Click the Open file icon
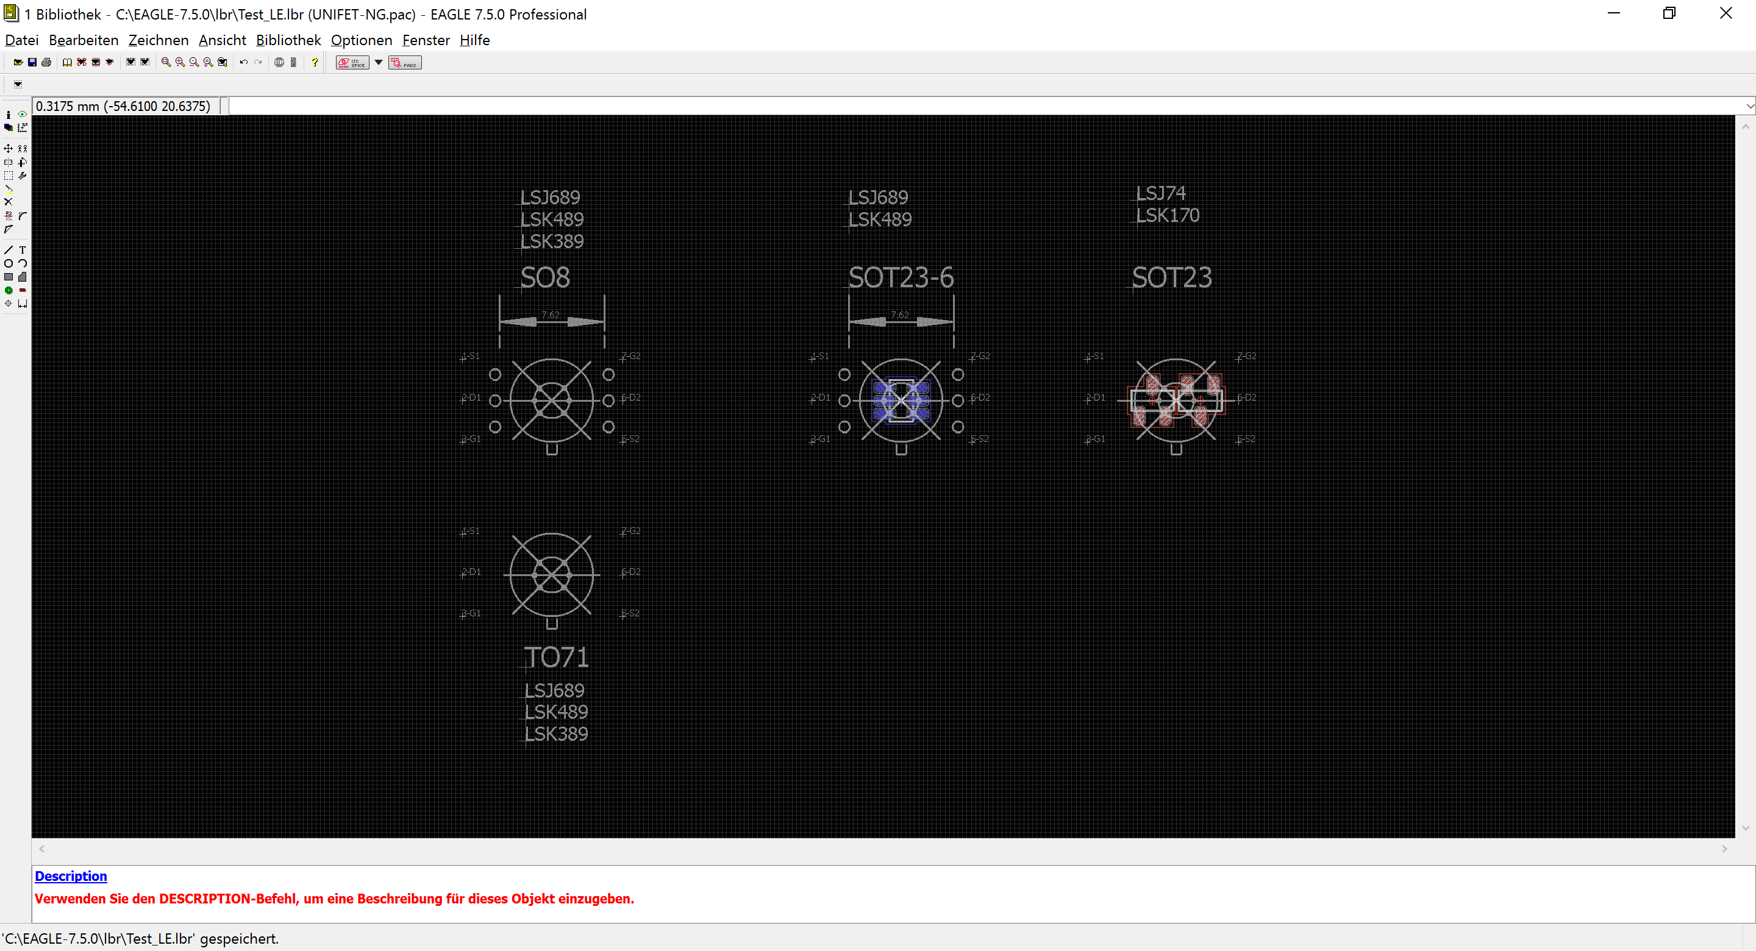This screenshot has width=1756, height=951. click(18, 63)
